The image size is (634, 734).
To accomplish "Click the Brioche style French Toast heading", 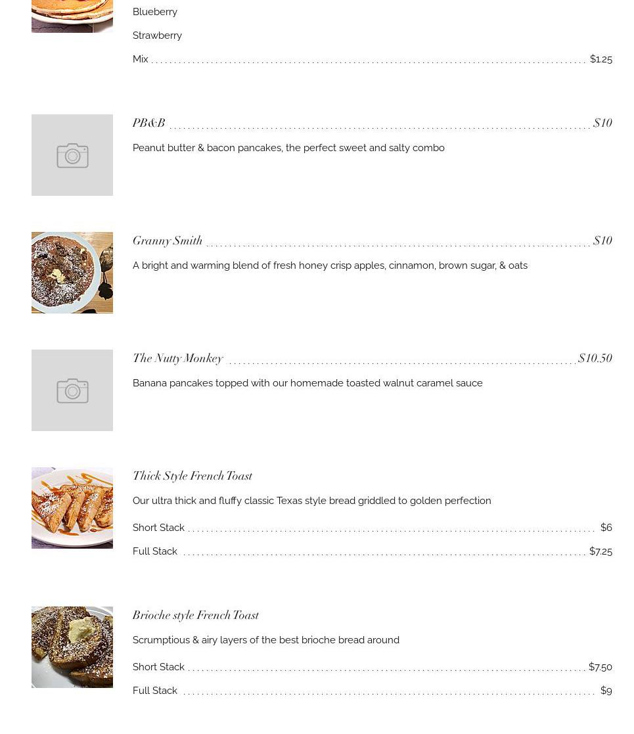I will 196,615.
